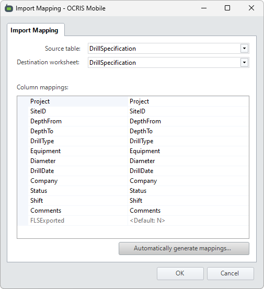Select destination column SiteID
This screenshot has width=264, height=289.
pos(188,111)
